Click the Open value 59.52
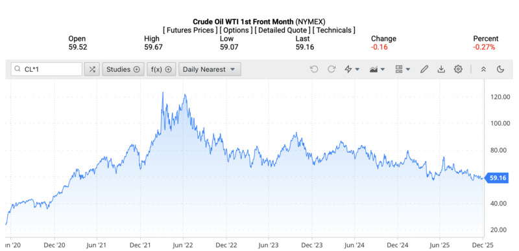 point(78,47)
